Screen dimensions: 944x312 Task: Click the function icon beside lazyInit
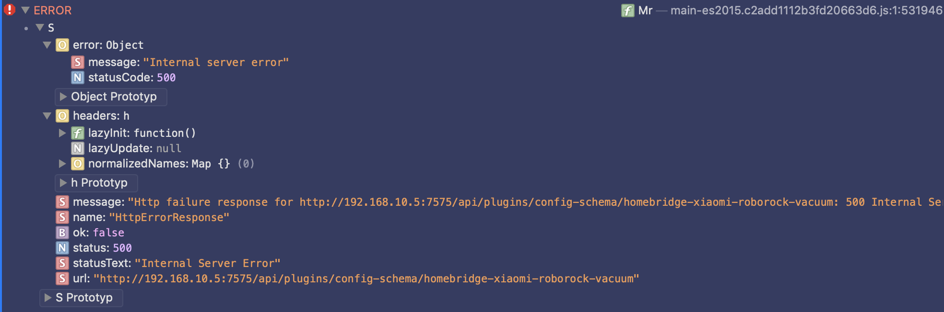[78, 133]
